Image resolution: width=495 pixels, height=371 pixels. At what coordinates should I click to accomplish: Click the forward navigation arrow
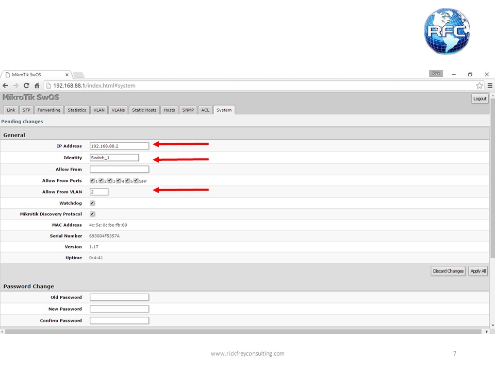tap(15, 86)
